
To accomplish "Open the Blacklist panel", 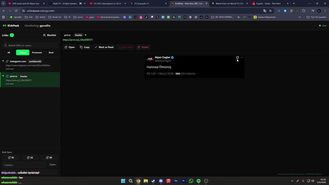I will click(50, 35).
